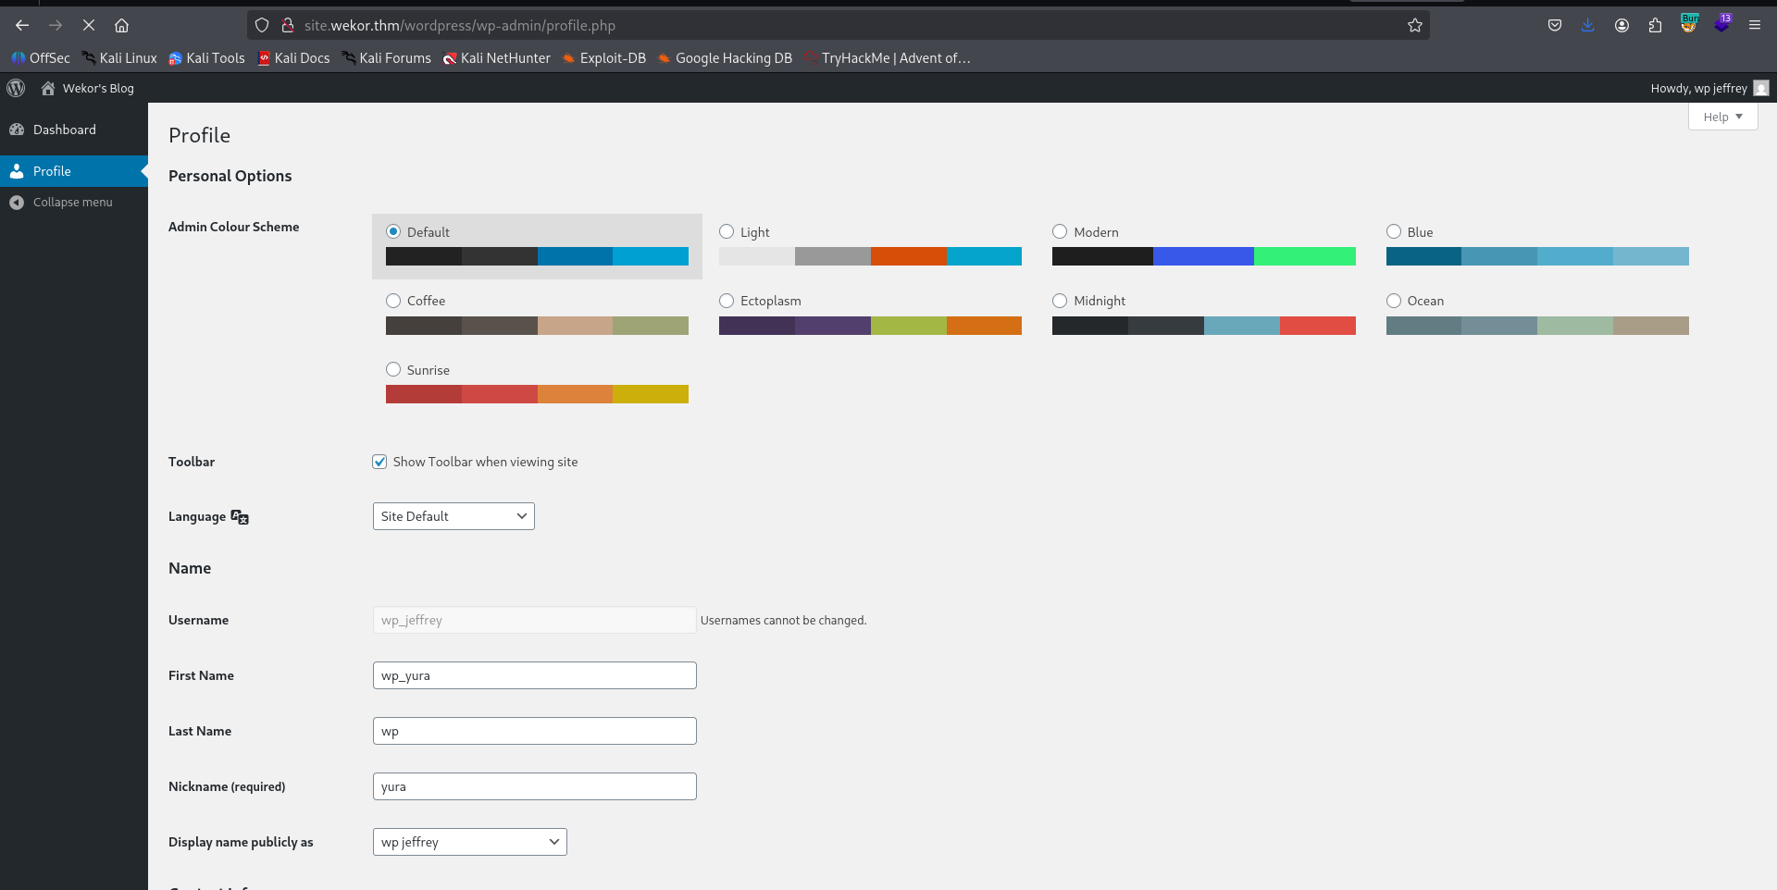Choose the Ectoplasm admin colour scheme
This screenshot has width=1777, height=890.
coord(727,301)
